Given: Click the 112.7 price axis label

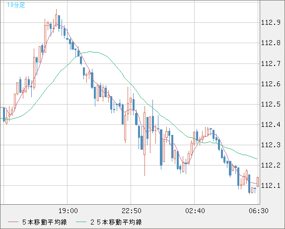Looking at the screenshot, I should [271, 63].
